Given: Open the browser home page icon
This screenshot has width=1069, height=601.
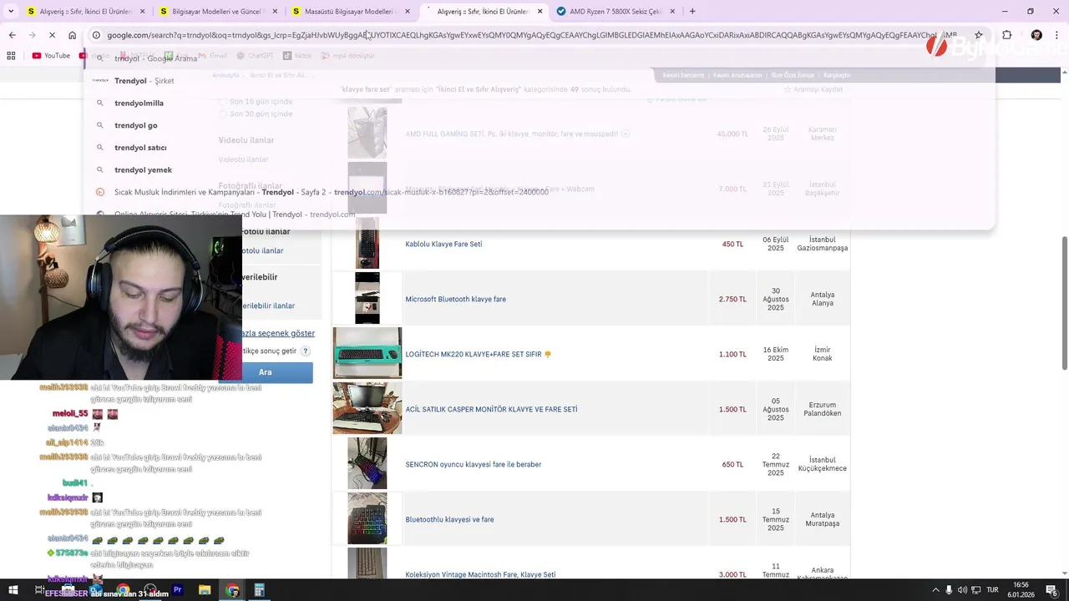Looking at the screenshot, I should coord(73,35).
